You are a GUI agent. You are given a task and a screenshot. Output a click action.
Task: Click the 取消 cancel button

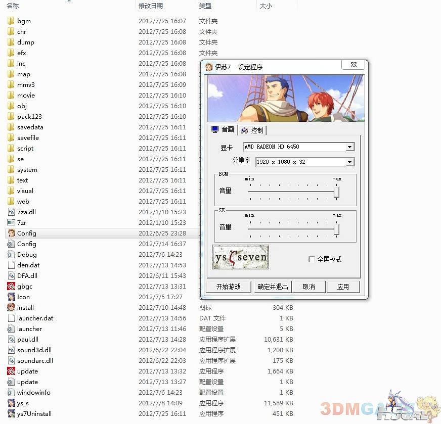click(309, 287)
